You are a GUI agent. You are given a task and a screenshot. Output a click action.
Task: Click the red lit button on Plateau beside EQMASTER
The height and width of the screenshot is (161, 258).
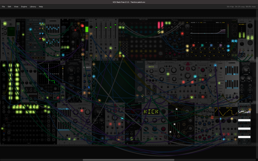tap(182, 33)
